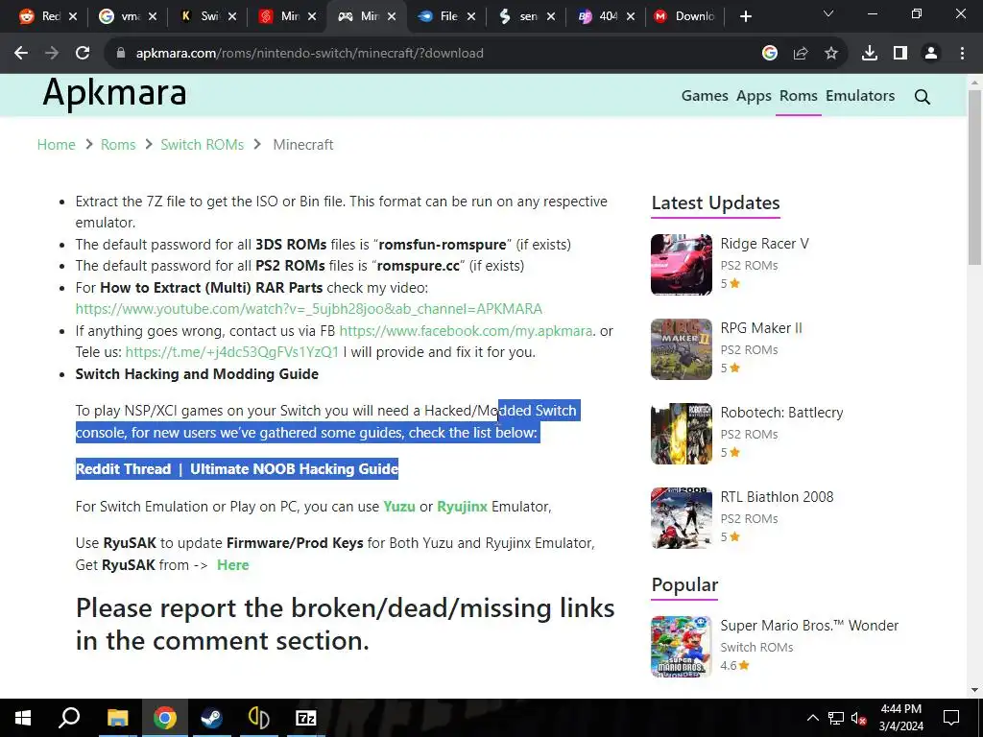Open the Chrome three-dot menu
This screenshot has height=737, width=983.
pyautogui.click(x=962, y=54)
